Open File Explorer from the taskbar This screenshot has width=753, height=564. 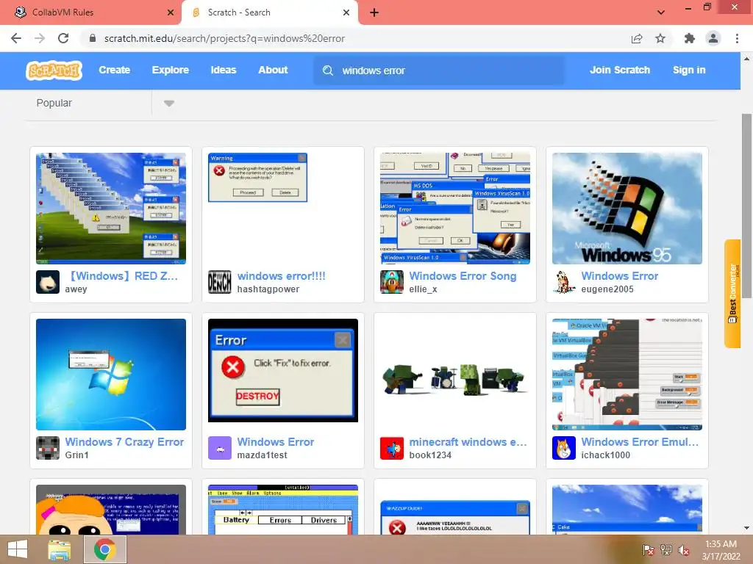coord(60,549)
